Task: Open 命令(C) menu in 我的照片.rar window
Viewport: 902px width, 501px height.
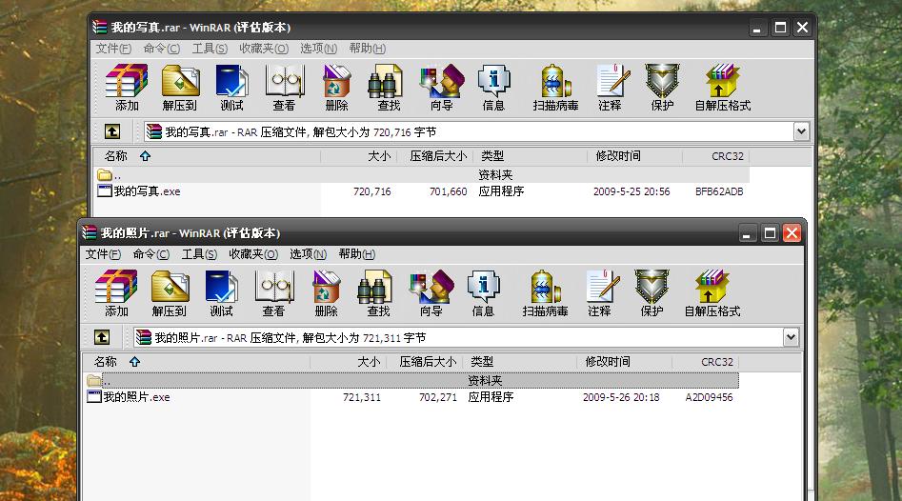Action: pyautogui.click(x=151, y=254)
